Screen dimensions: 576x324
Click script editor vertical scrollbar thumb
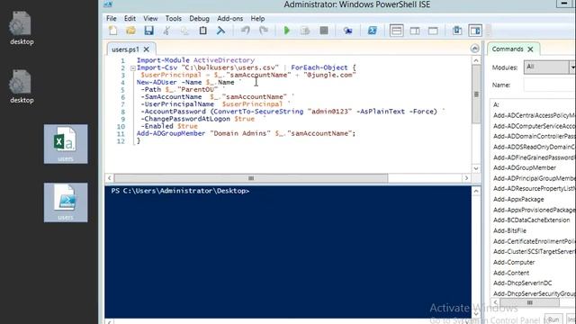[476, 94]
